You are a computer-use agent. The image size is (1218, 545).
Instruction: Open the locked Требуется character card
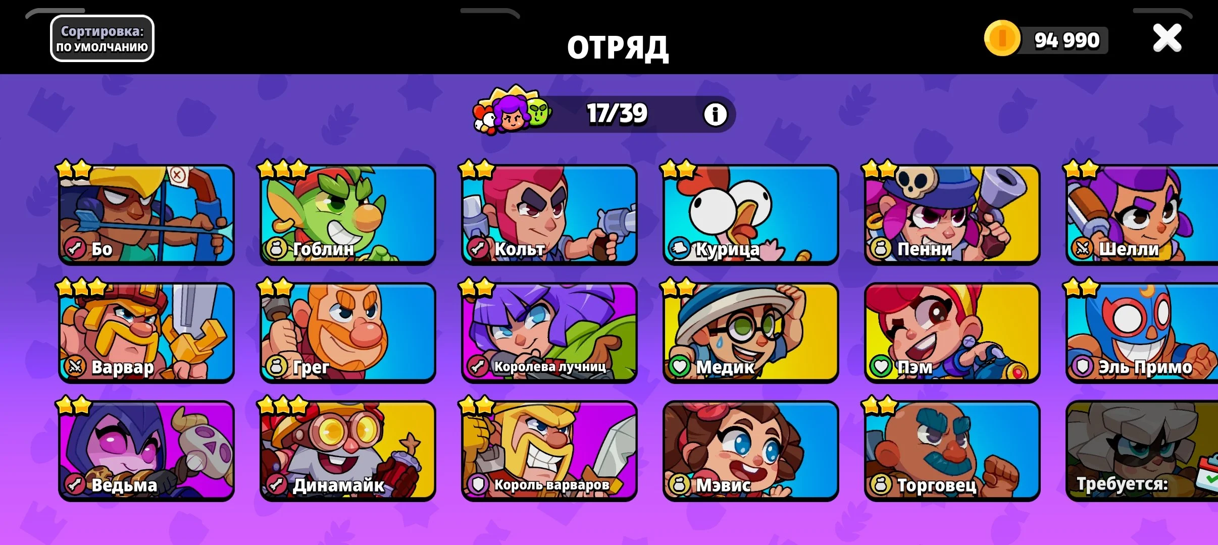click(1142, 451)
